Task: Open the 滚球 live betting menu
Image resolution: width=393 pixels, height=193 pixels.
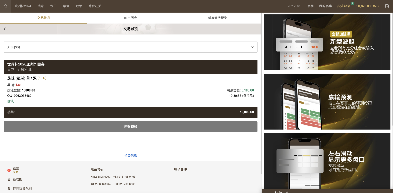Action: (x=41, y=6)
